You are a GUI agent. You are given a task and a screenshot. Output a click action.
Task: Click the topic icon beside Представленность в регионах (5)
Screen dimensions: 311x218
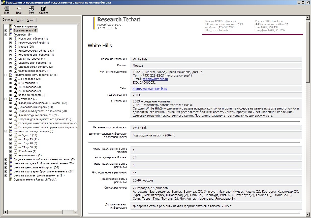point(11,75)
